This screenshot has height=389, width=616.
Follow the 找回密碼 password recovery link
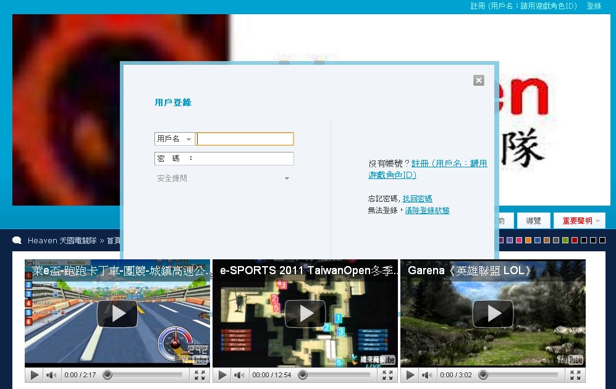point(417,199)
